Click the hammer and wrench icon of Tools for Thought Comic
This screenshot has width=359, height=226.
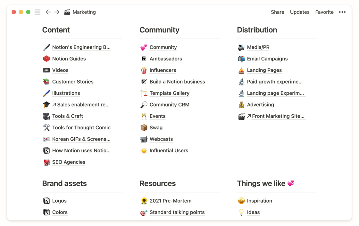[x=46, y=128]
